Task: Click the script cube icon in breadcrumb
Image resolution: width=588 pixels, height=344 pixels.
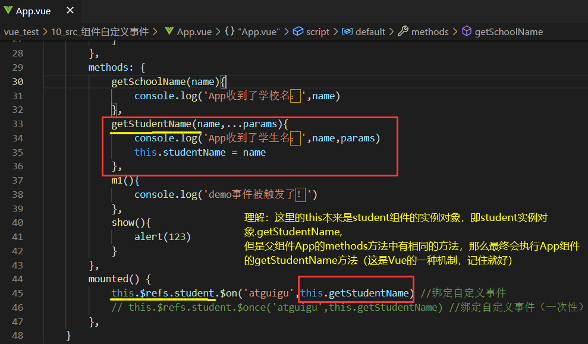Action: point(298,31)
